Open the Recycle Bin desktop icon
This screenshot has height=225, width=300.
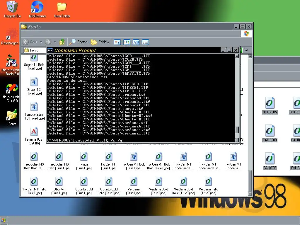point(12,9)
